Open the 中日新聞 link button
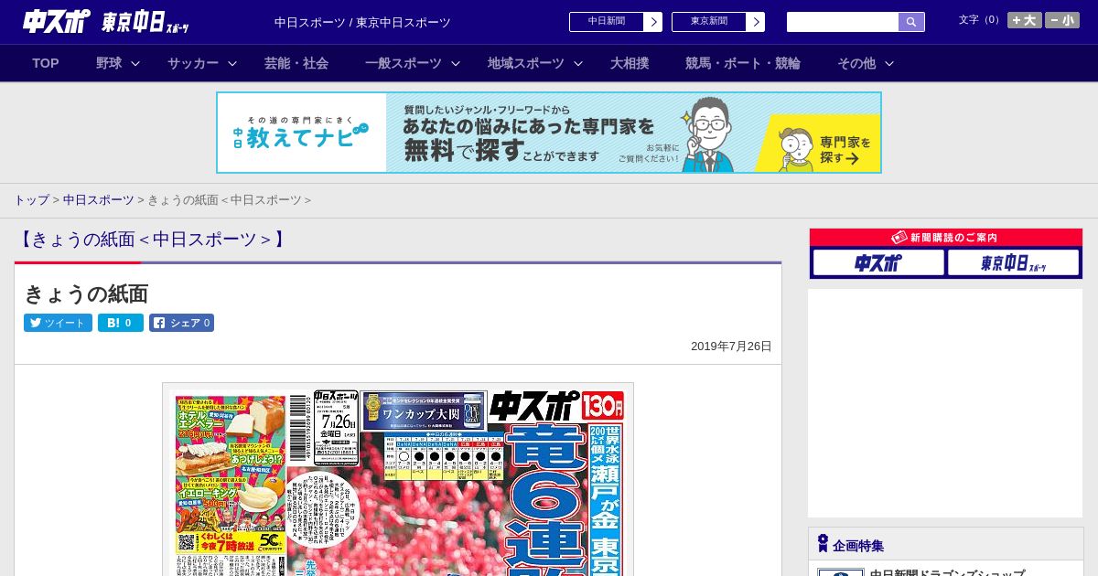 (607, 22)
